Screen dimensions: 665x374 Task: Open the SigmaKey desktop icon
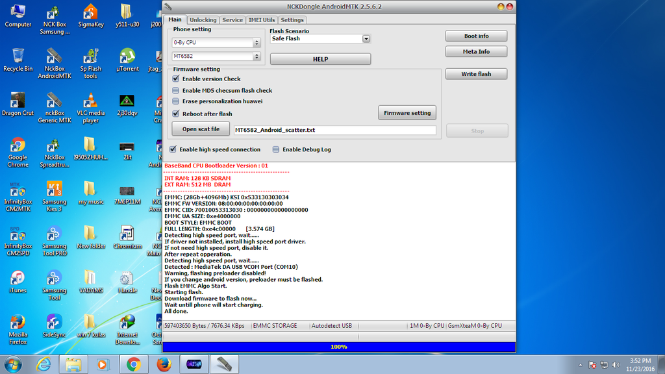point(90,14)
